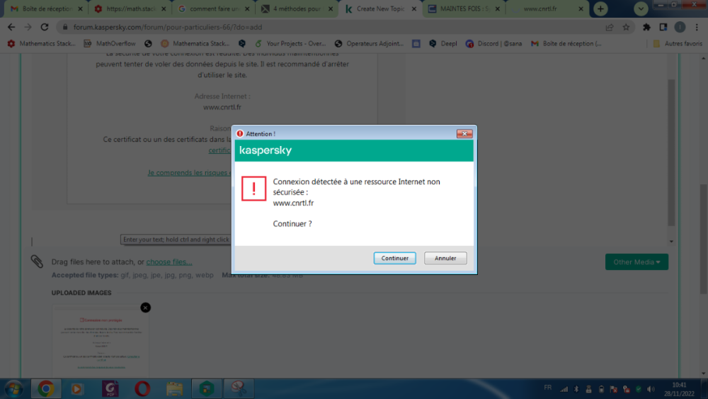Open the extensions puzzle icon
Screen dimensions: 708x399
coord(646,27)
